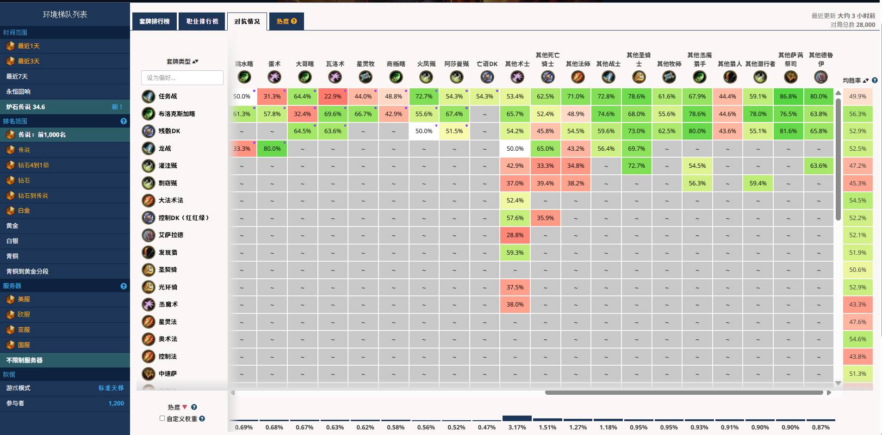Select the 钻石到传说 rank range option
This screenshot has width=882, height=435.
[x=33, y=196]
